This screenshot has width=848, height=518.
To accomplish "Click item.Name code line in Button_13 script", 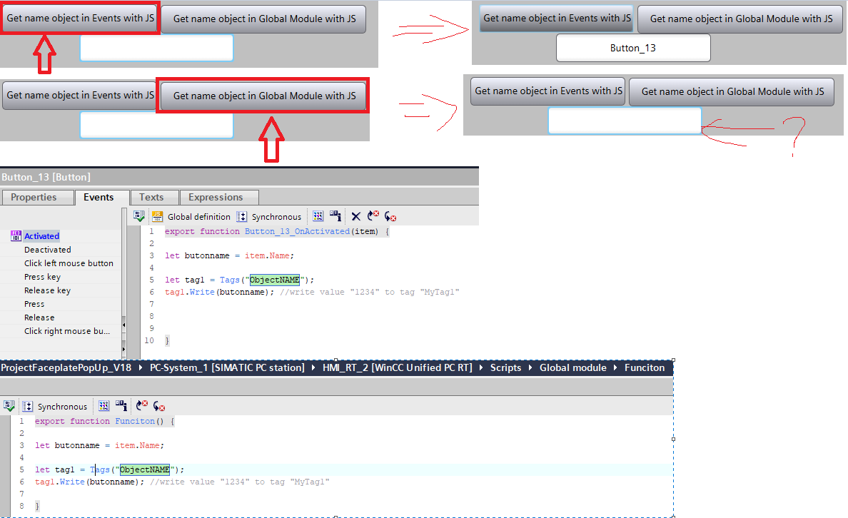I will point(229,255).
